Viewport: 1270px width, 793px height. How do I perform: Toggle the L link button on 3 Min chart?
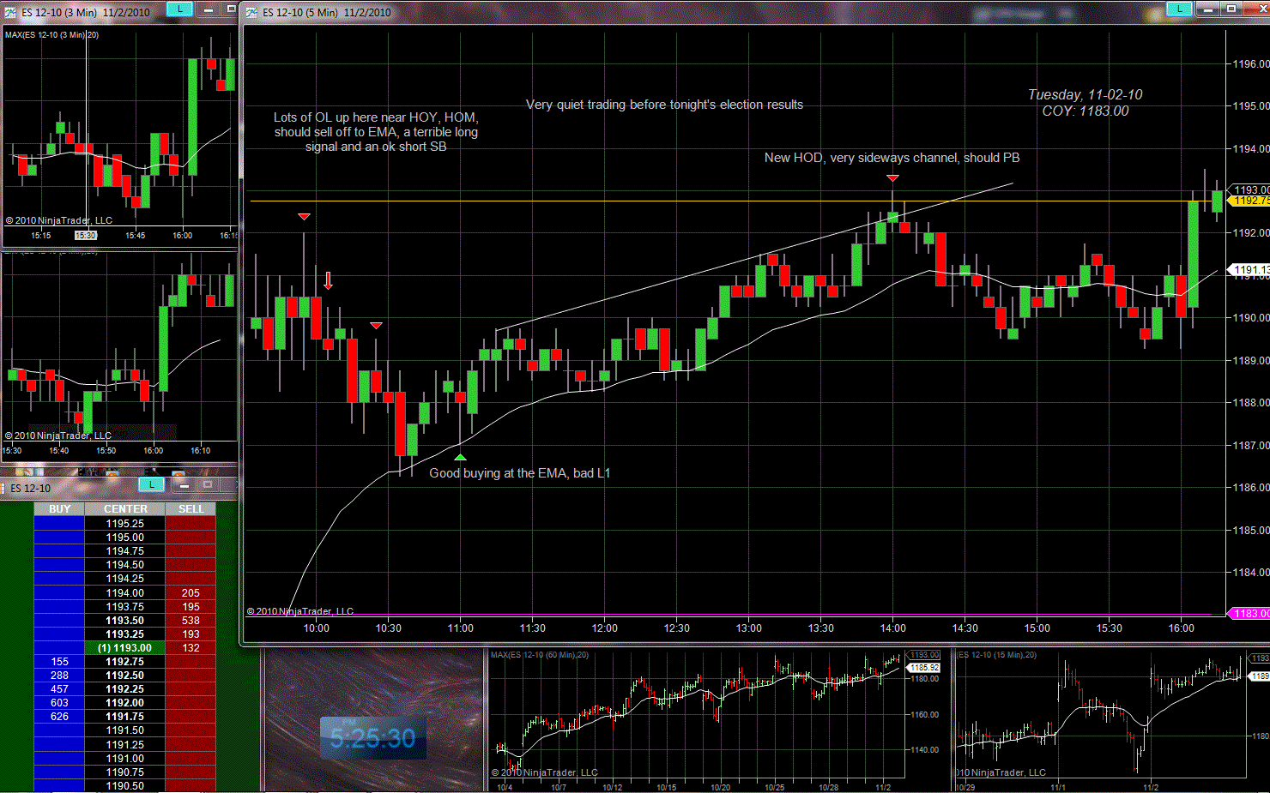coord(179,9)
